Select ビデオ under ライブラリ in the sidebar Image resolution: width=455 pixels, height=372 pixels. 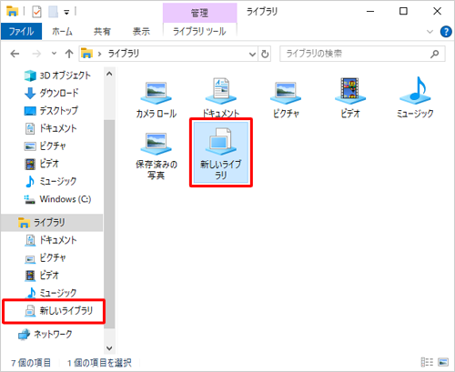coord(41,276)
